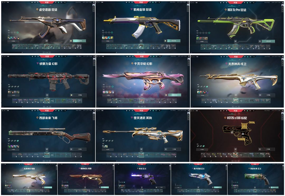Screen dimensions: 285x196
Task: Open the settings gear in RGX 11z Pro panel
Action: tap(282, 2)
